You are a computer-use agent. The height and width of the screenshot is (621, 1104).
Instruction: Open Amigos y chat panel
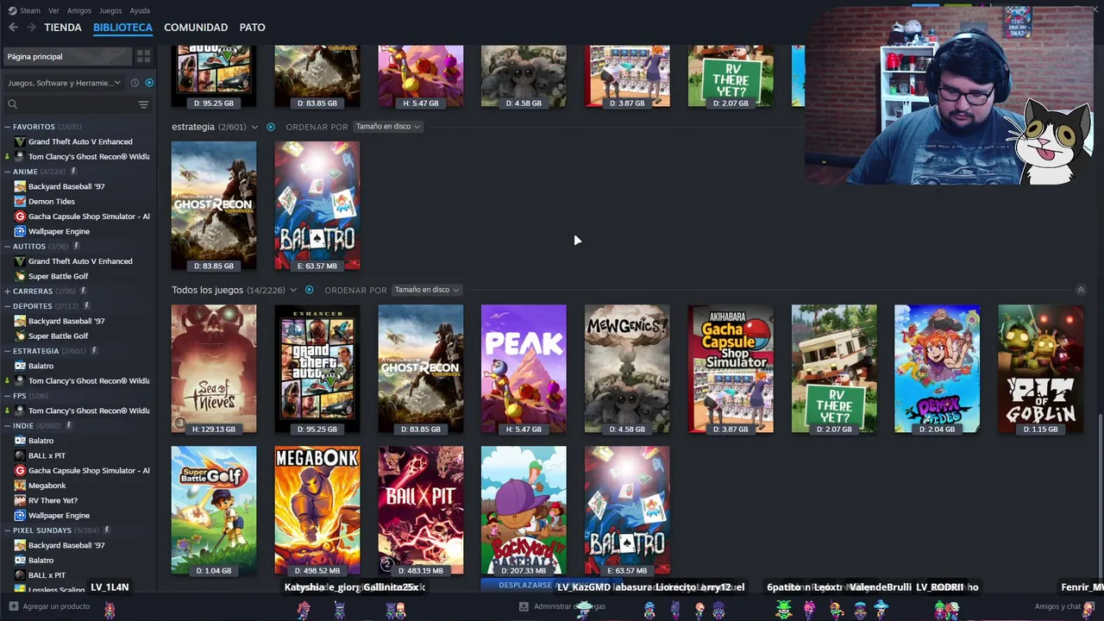(1064, 606)
